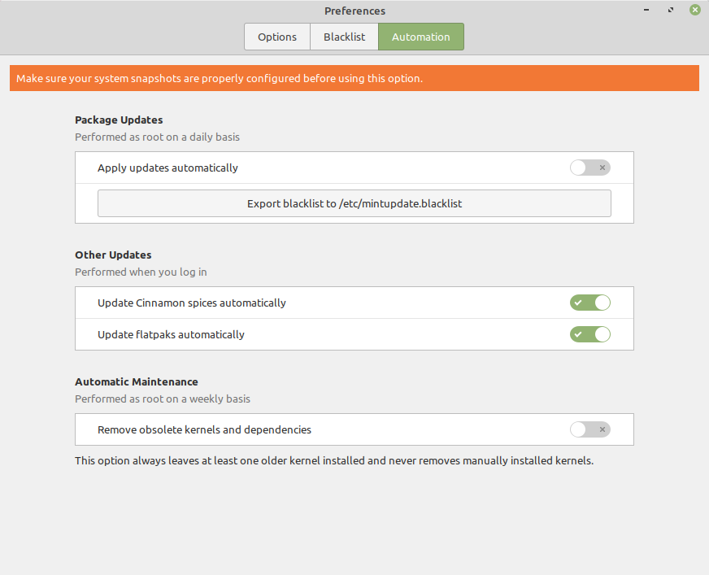Click Export blacklist to /etc/mintupdate.blacklist button
709x575 pixels.
pos(354,203)
